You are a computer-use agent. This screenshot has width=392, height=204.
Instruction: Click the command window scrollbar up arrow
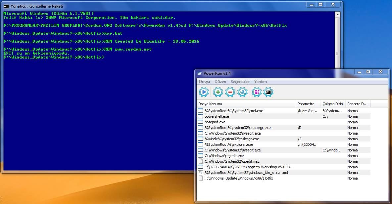[337, 15]
